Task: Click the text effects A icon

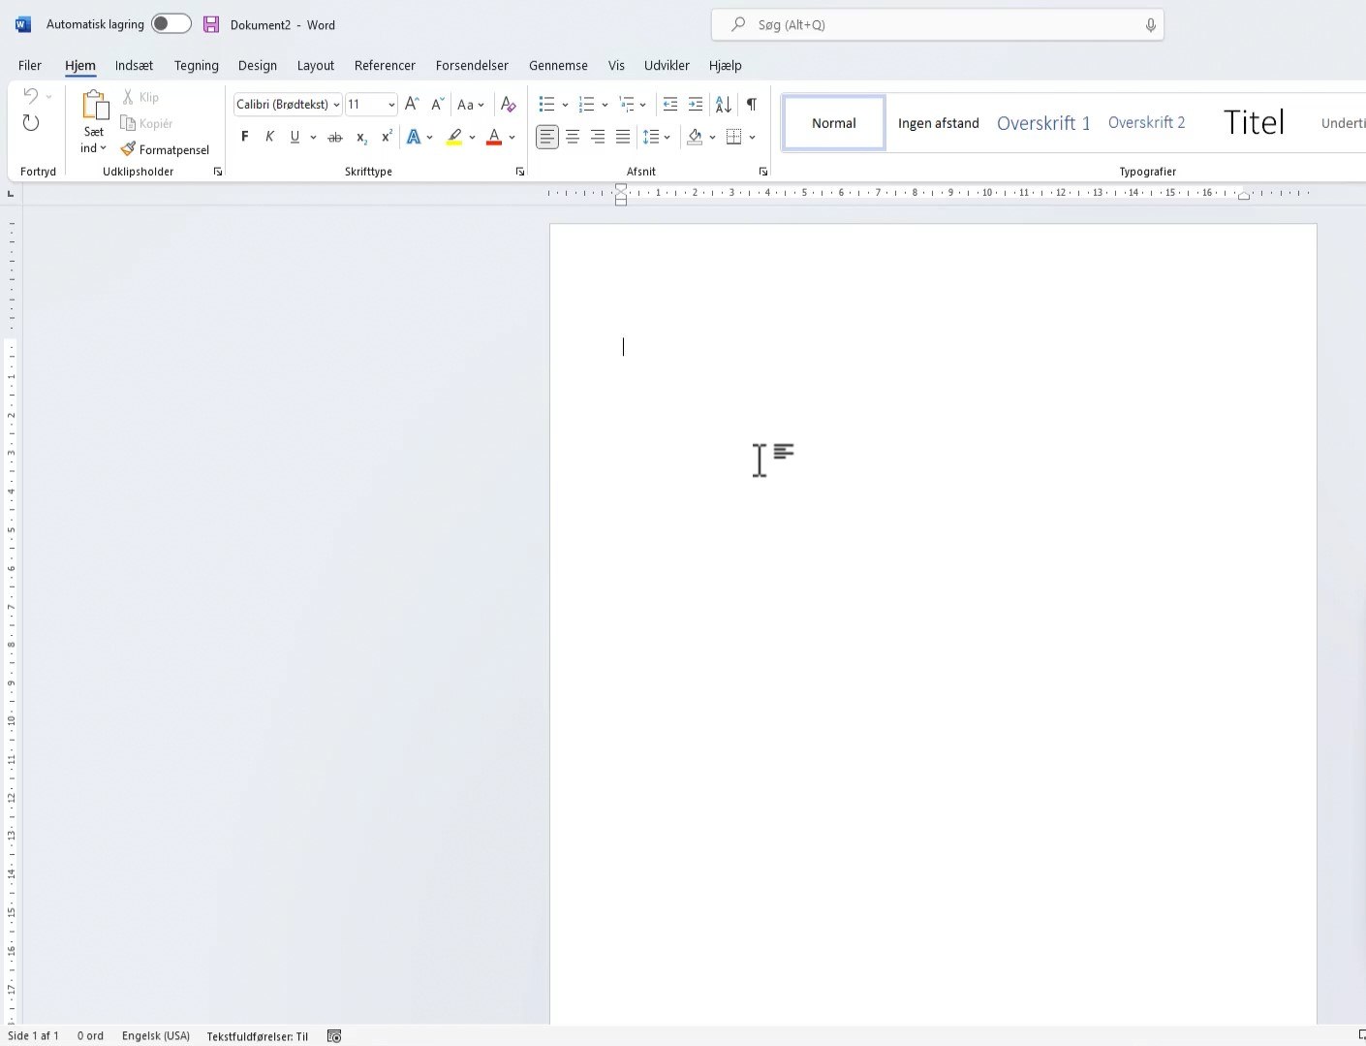Action: (414, 137)
